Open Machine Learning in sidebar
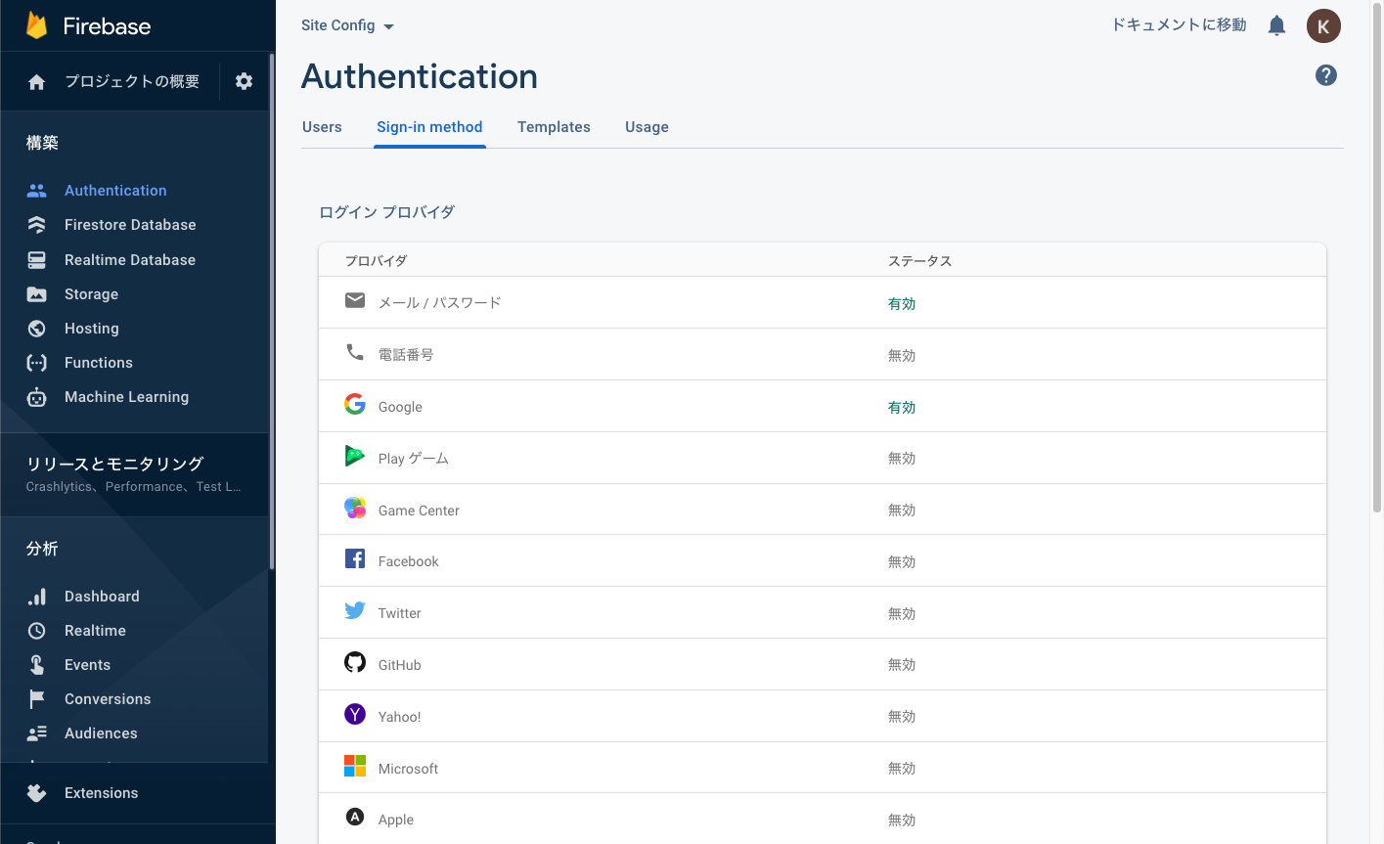This screenshot has width=1384, height=844. point(126,397)
